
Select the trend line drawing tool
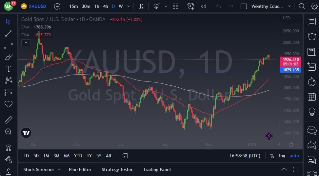coord(8,33)
